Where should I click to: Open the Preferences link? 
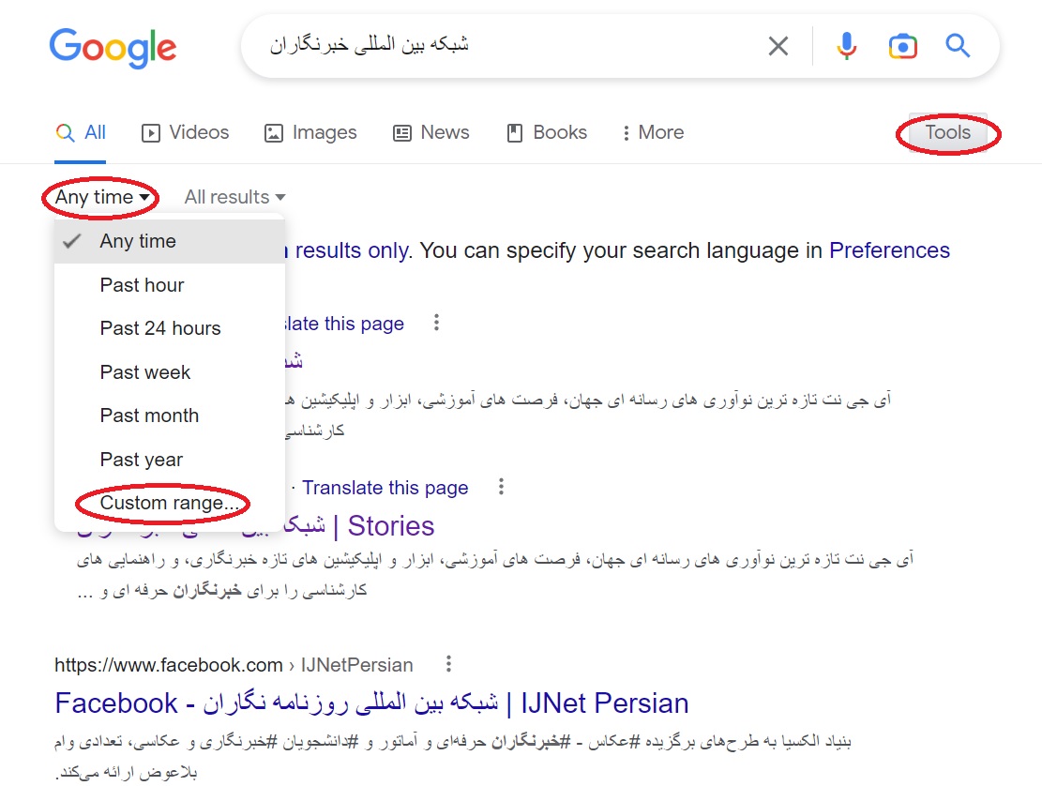tap(889, 250)
